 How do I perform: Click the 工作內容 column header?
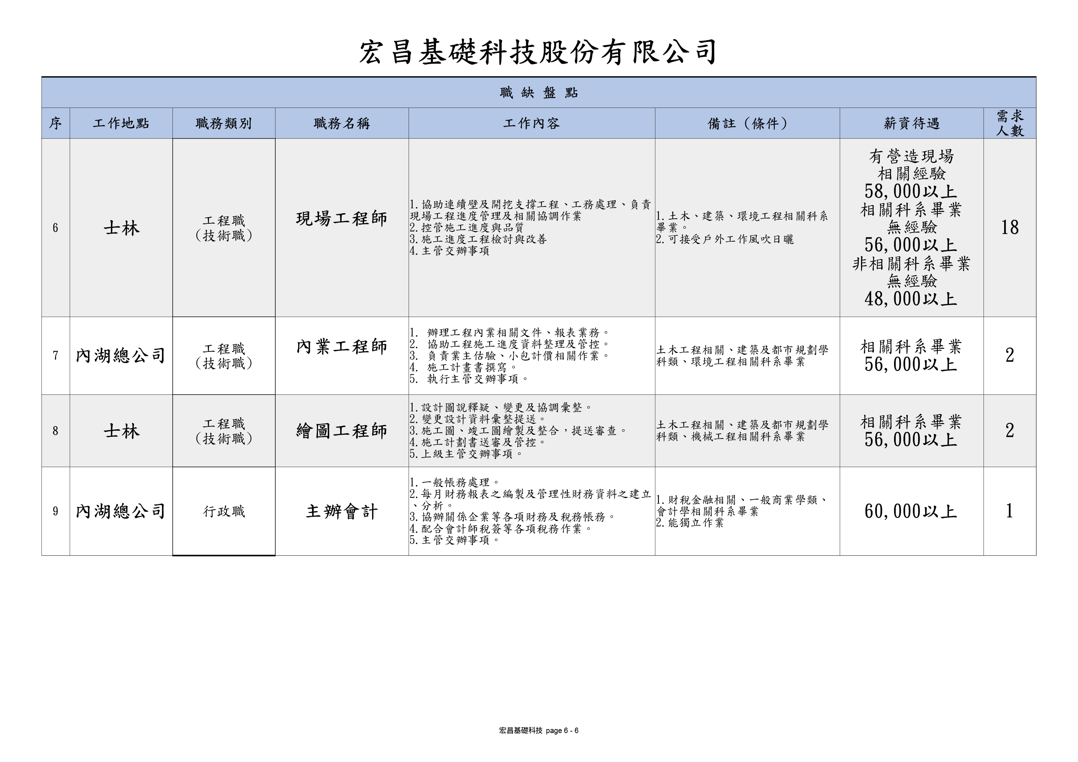(x=531, y=123)
